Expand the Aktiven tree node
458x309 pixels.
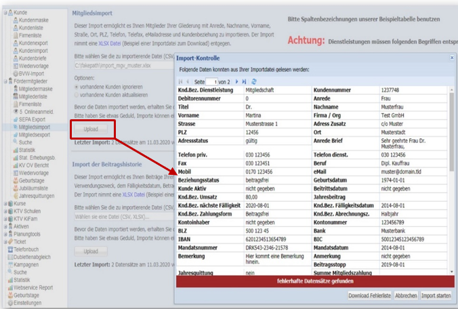coord(5,226)
